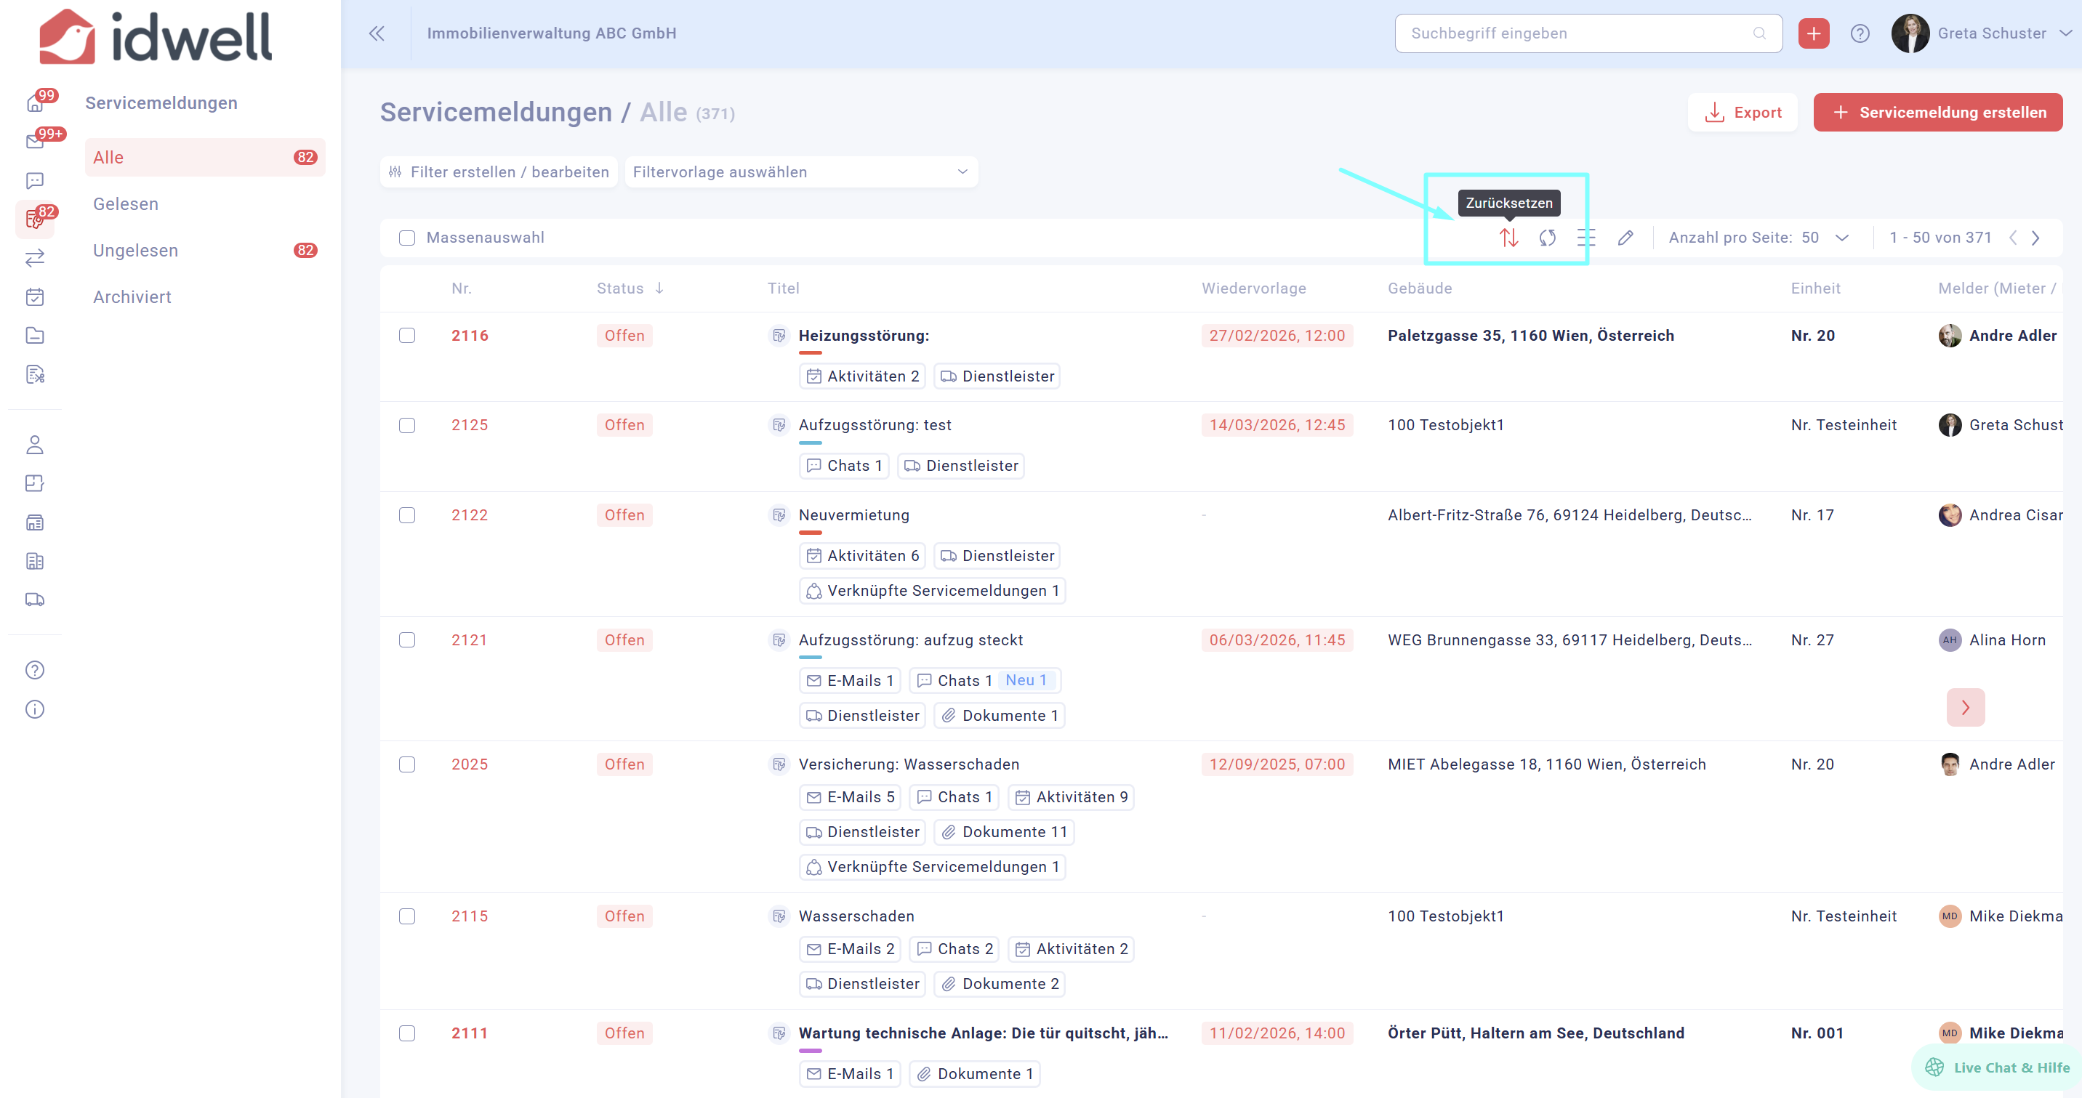
Task: Click the sort arrows icon in toolbar
Action: (1508, 238)
